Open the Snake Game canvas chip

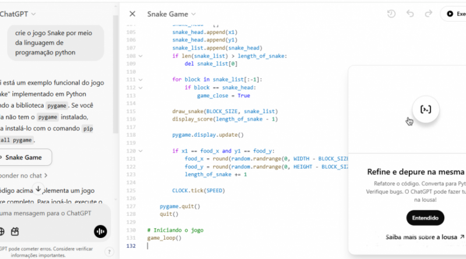[24, 157]
